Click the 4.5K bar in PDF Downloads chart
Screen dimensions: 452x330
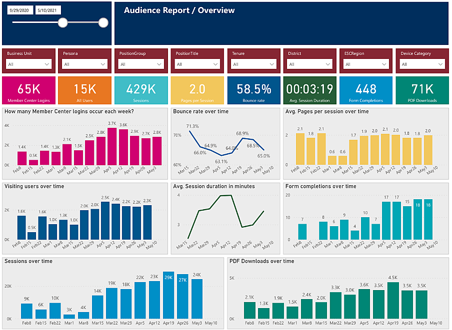[x=393, y=301]
